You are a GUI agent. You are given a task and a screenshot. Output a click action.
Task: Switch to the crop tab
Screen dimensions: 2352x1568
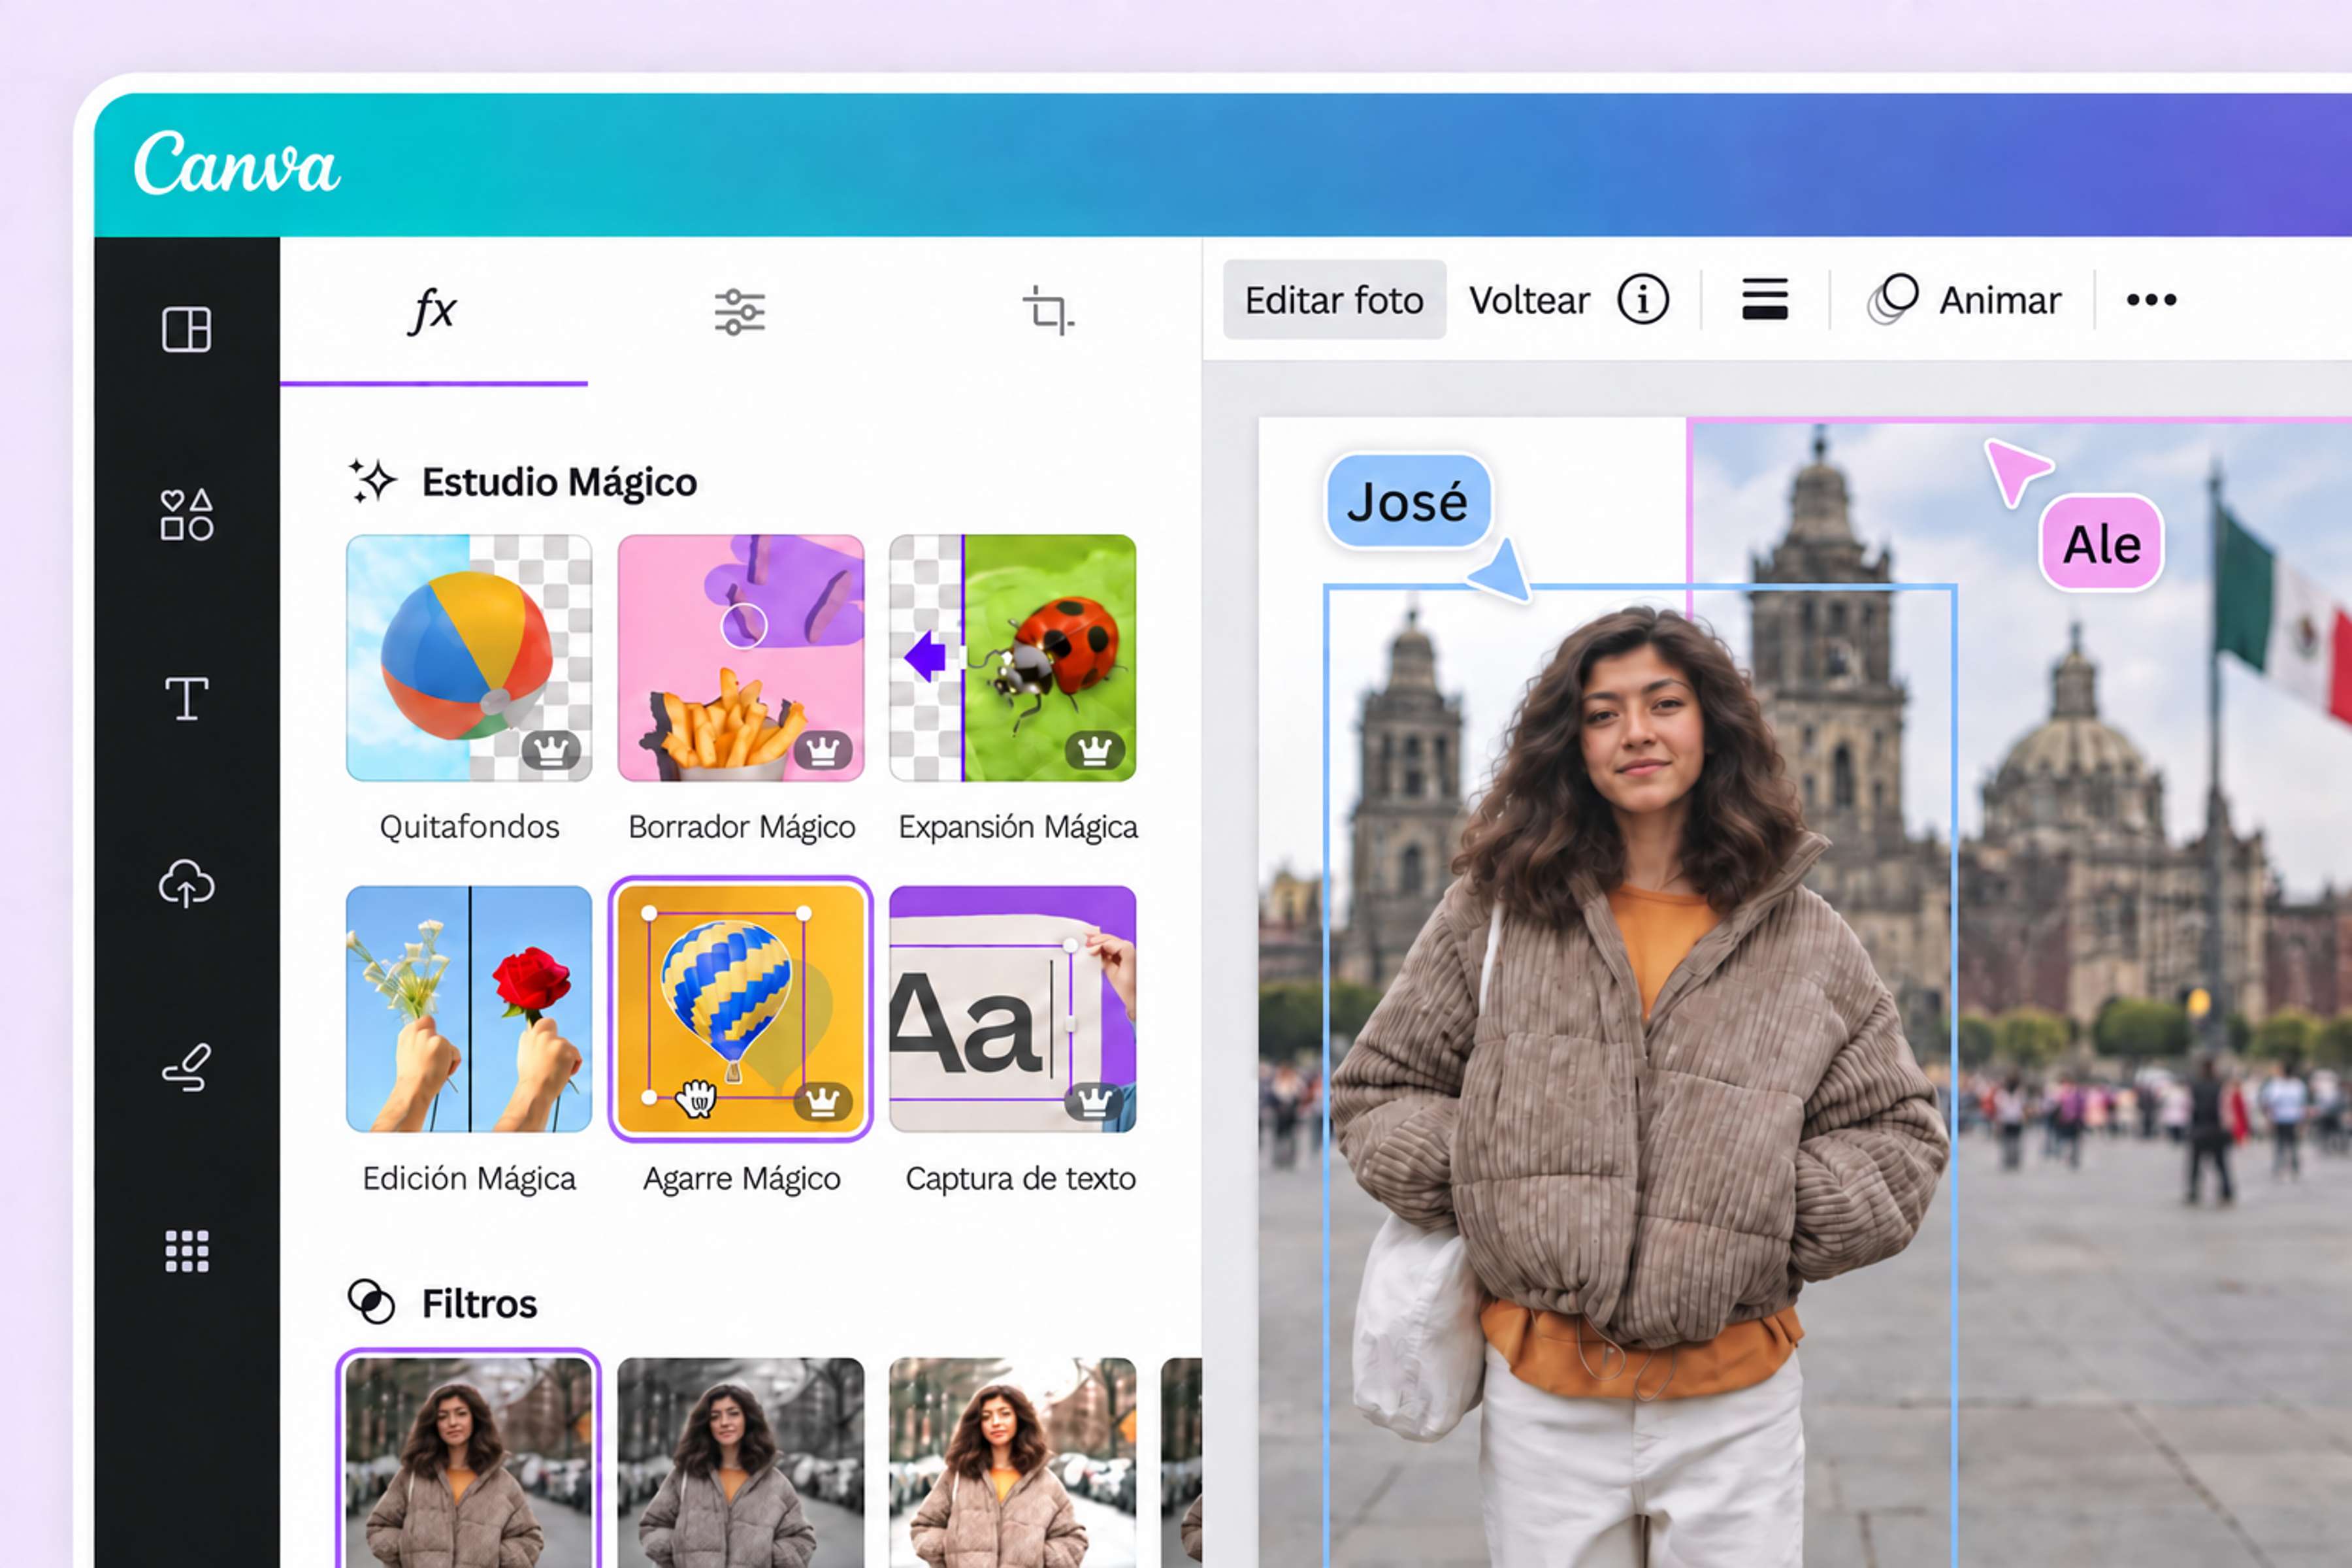click(x=1048, y=311)
